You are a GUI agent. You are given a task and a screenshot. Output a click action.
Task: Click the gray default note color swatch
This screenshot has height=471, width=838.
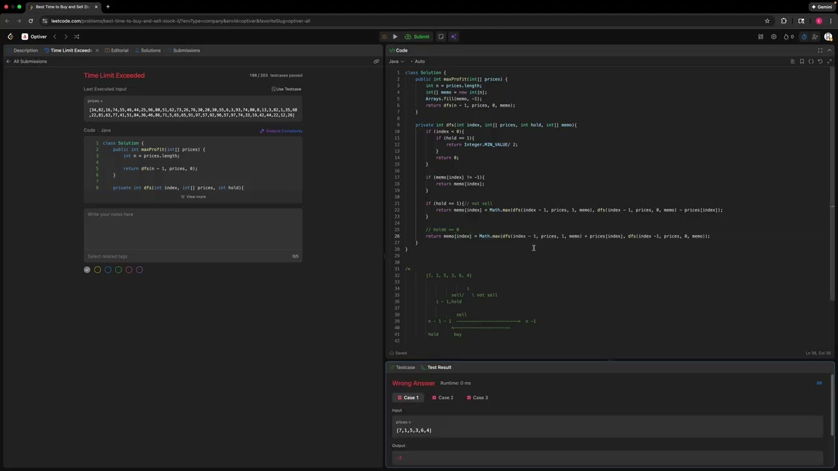[x=87, y=270]
